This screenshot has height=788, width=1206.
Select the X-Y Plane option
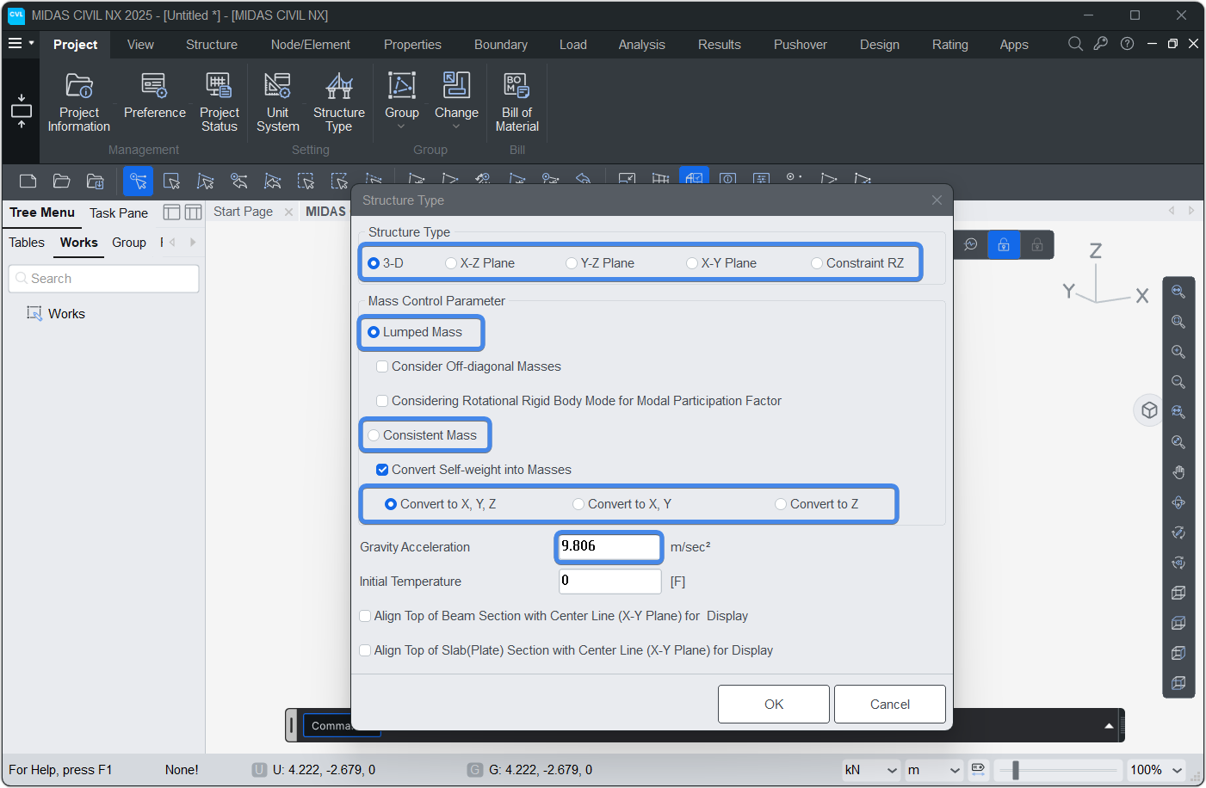[x=721, y=263]
